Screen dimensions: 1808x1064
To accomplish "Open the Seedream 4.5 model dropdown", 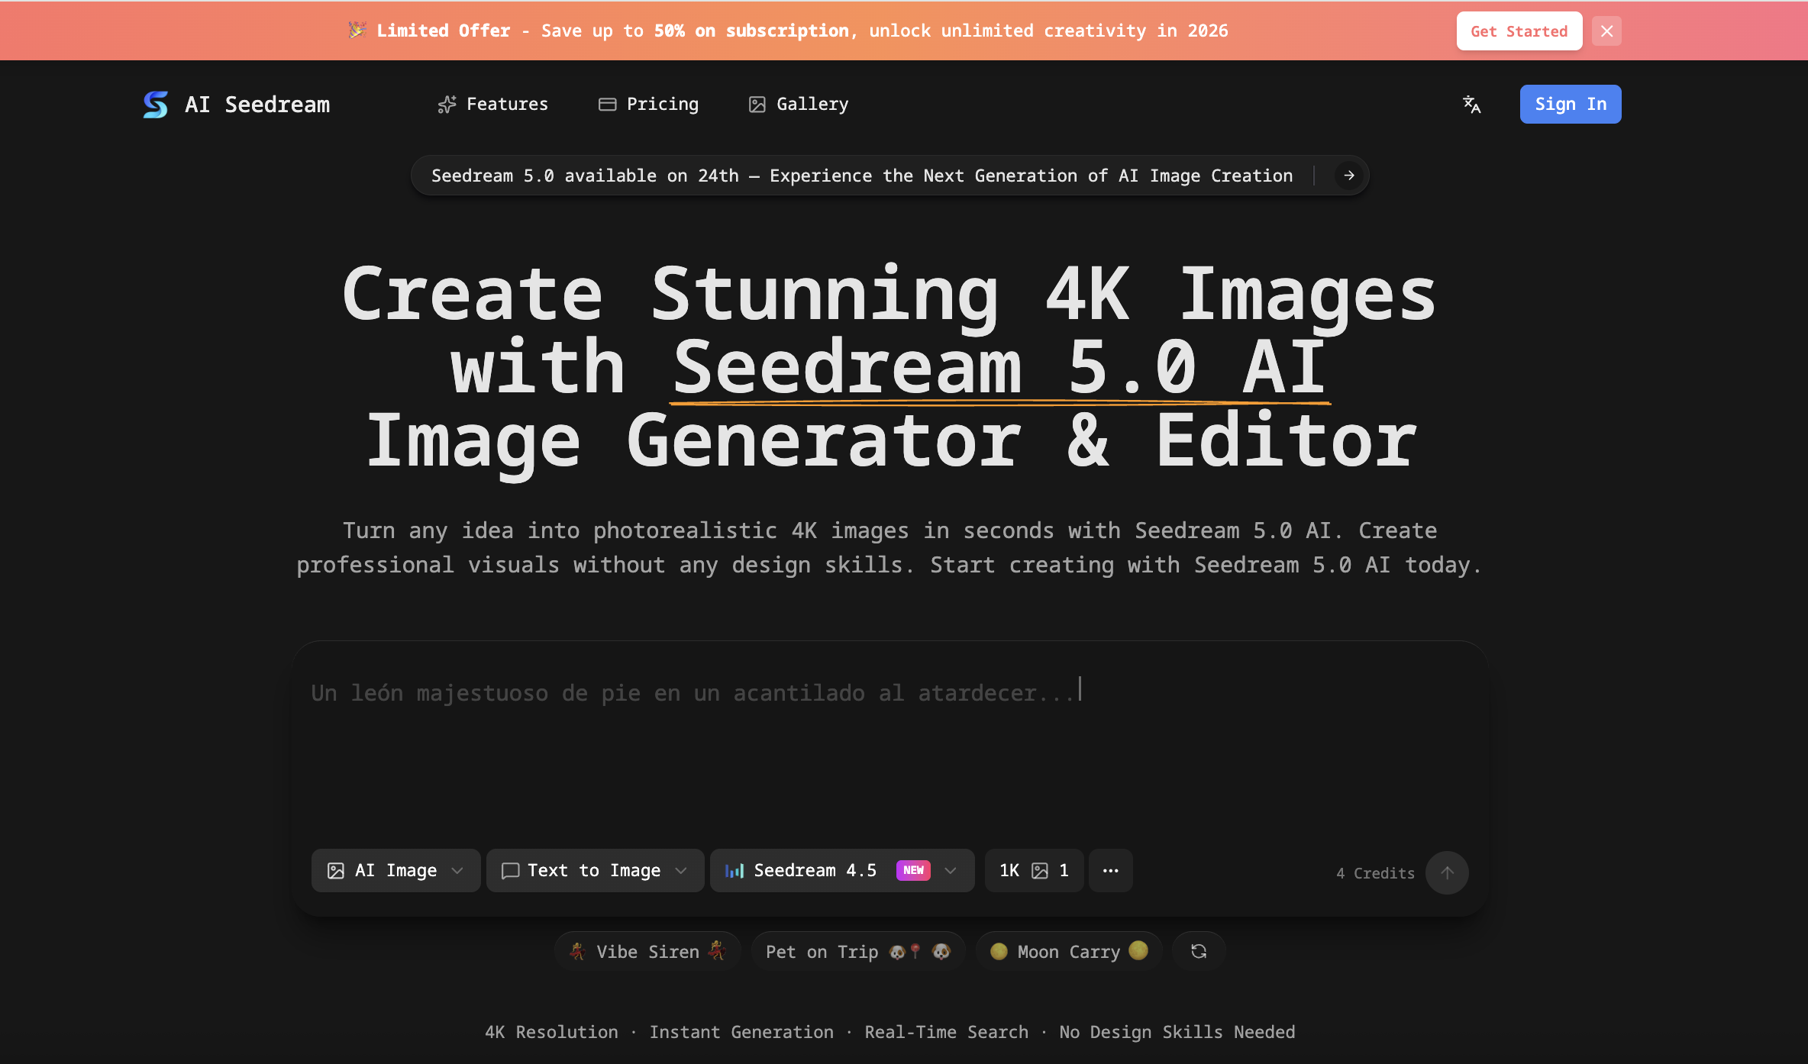I will [x=841, y=870].
